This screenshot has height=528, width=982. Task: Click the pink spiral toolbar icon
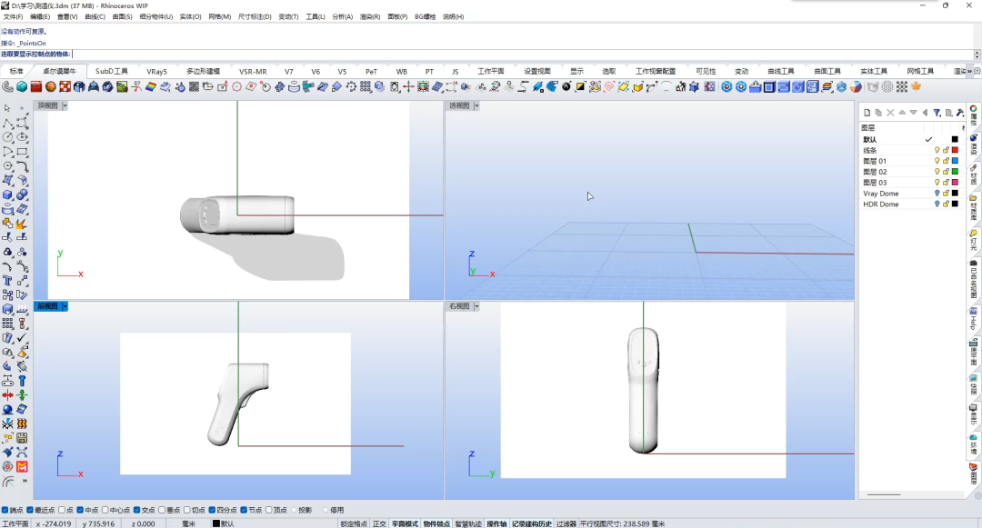(x=608, y=87)
